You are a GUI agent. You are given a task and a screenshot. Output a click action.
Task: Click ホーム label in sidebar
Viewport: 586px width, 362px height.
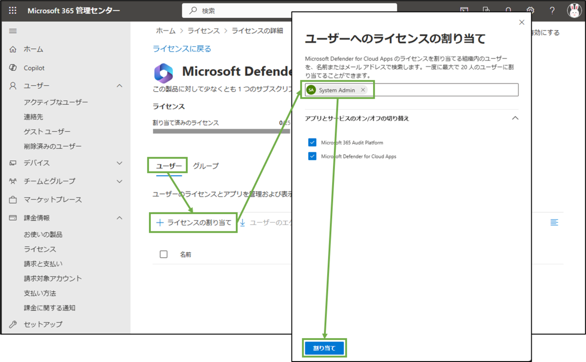click(34, 49)
